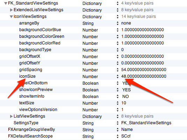Screen dimensions: 187x140
Task: Open type stepper for the backgroundType row
Action: [x=117, y=50]
